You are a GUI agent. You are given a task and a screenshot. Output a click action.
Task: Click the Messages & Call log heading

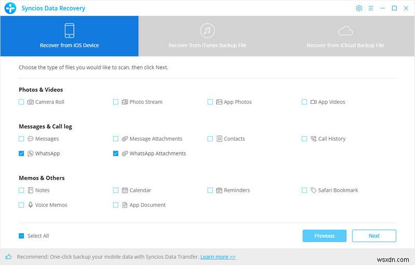(x=45, y=127)
